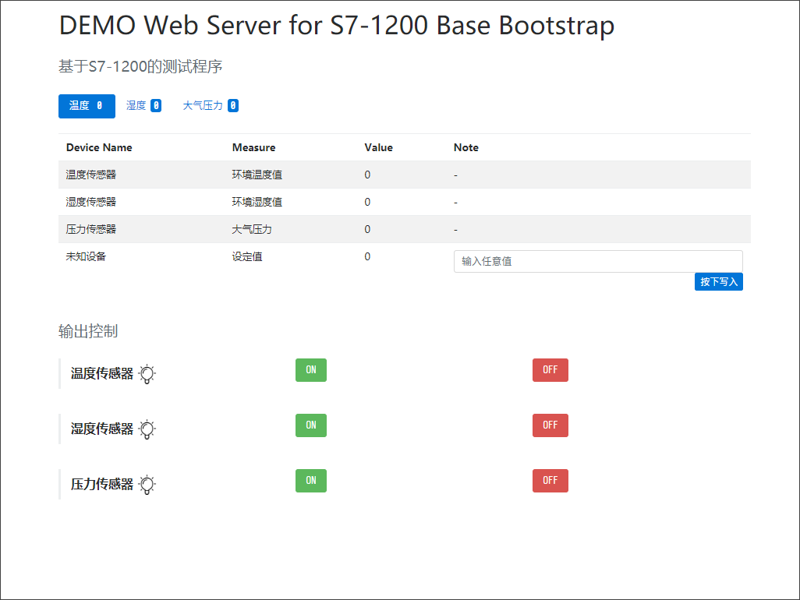The width and height of the screenshot is (800, 600).
Task: Turn ON the 温度传感器 output
Action: 310,370
